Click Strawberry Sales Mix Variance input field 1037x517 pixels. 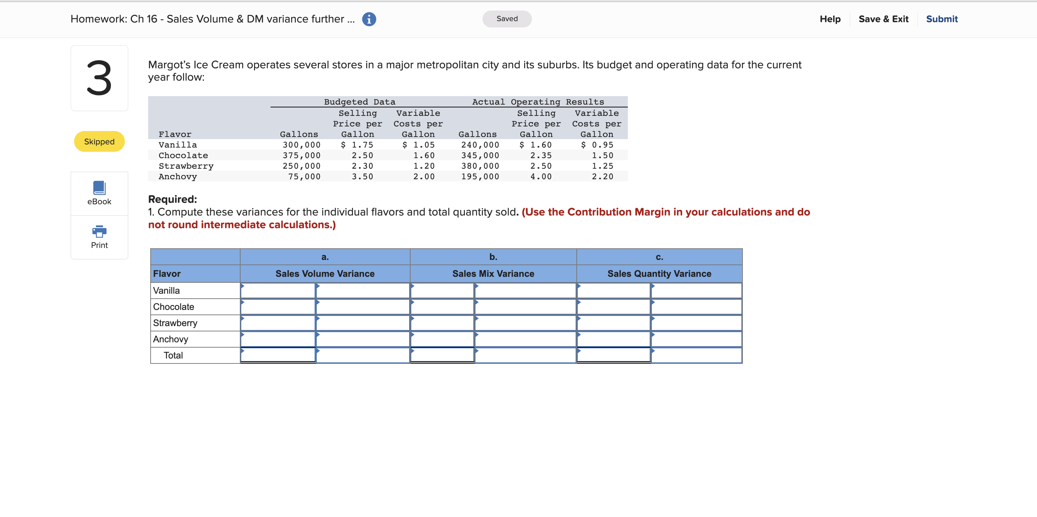[525, 323]
